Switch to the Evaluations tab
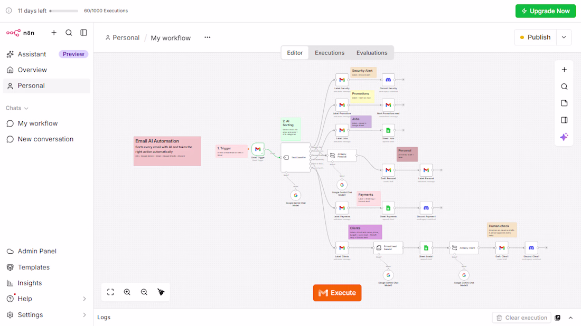The width and height of the screenshot is (581, 326). [372, 53]
